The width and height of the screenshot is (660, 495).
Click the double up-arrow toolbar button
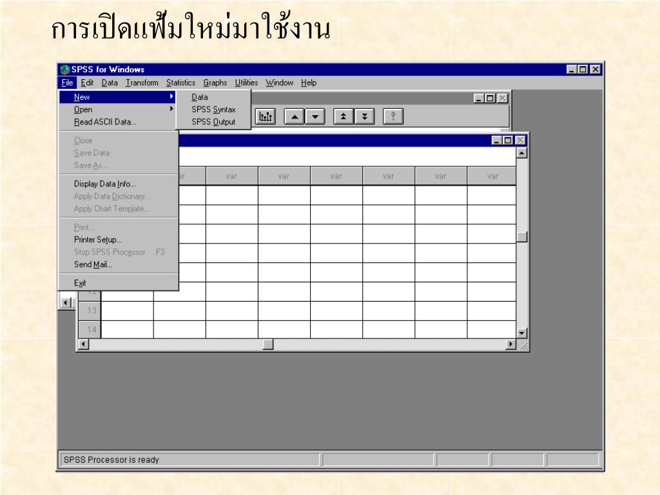click(x=344, y=116)
